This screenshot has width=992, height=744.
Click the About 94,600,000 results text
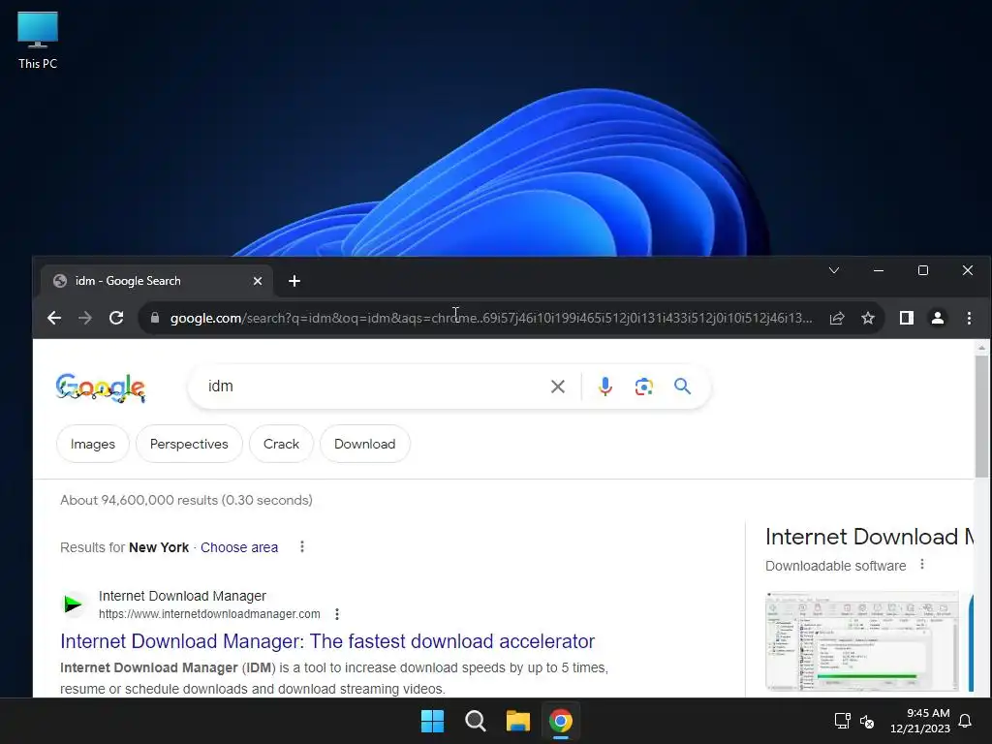(186, 500)
